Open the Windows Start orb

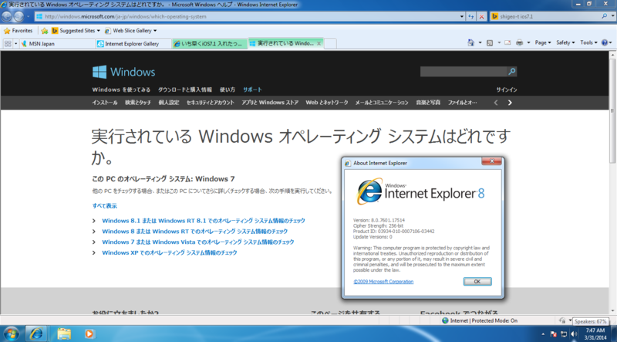pos(11,334)
